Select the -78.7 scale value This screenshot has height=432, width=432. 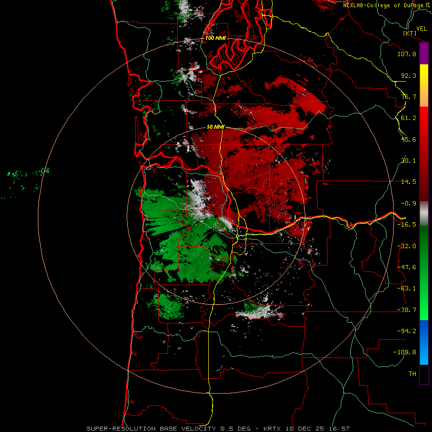coord(407,310)
